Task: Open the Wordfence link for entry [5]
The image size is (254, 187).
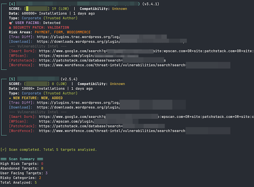Action: 134,131
